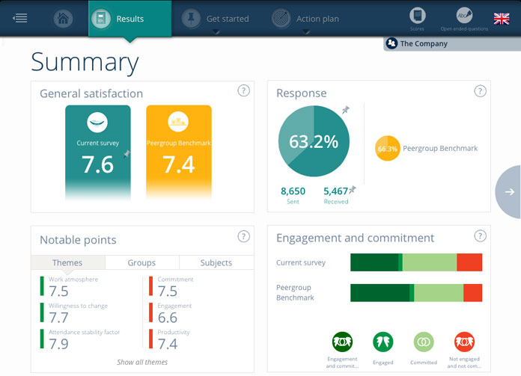
Task: Click the 63.2% response pie chart
Action: pos(314,141)
